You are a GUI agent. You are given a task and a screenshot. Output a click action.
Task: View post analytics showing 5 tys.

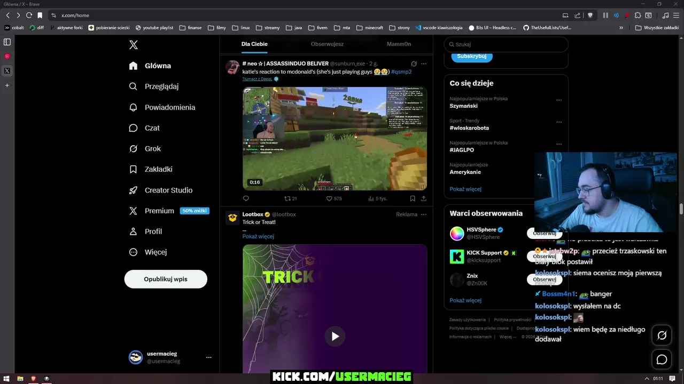click(378, 198)
